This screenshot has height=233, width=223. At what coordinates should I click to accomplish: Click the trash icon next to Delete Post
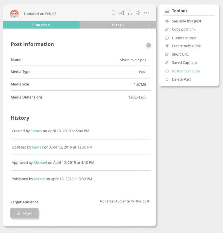coord(167,79)
